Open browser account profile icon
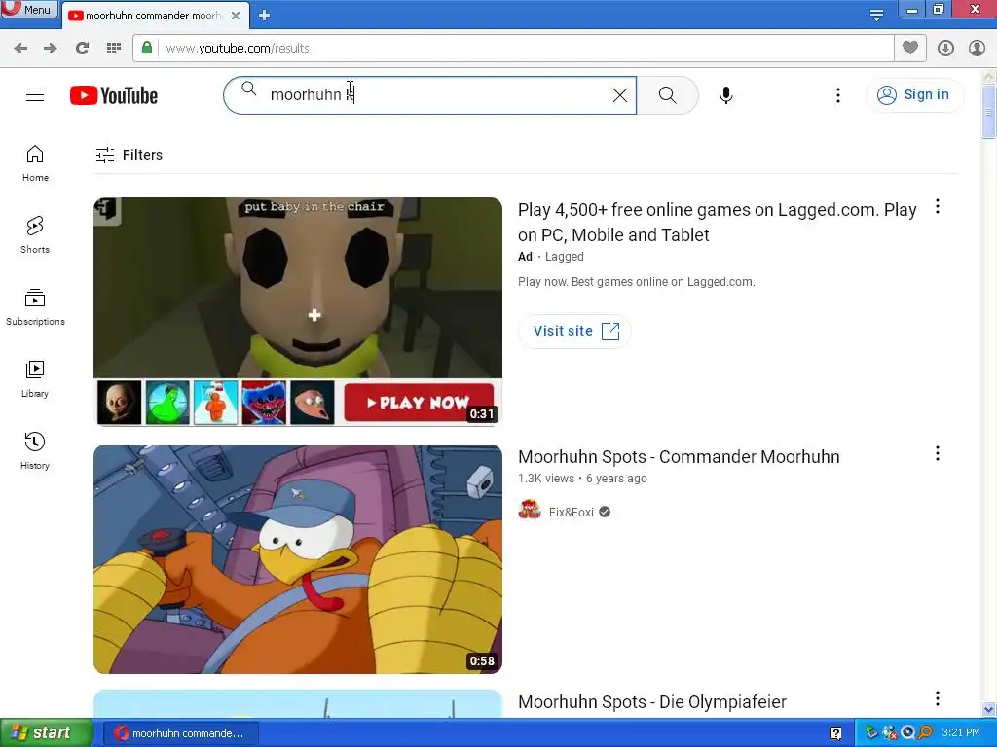The image size is (997, 747). click(977, 49)
